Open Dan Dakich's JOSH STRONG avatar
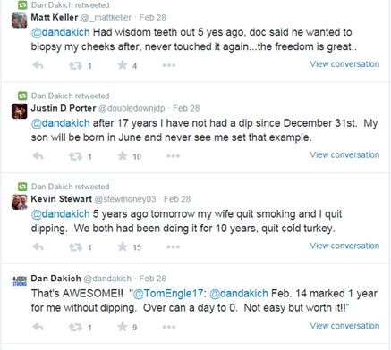Image resolution: width=391 pixels, height=350 pixels. pyautogui.click(x=20, y=281)
